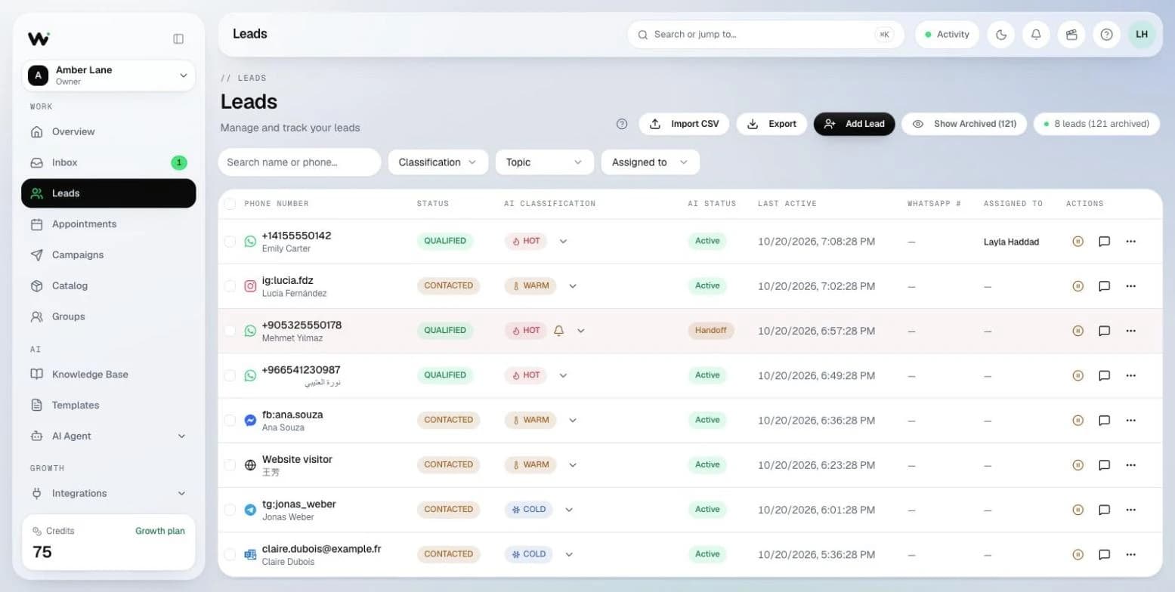Expand the Amber Lane workspace switcher
The image size is (1175, 592).
(108, 76)
